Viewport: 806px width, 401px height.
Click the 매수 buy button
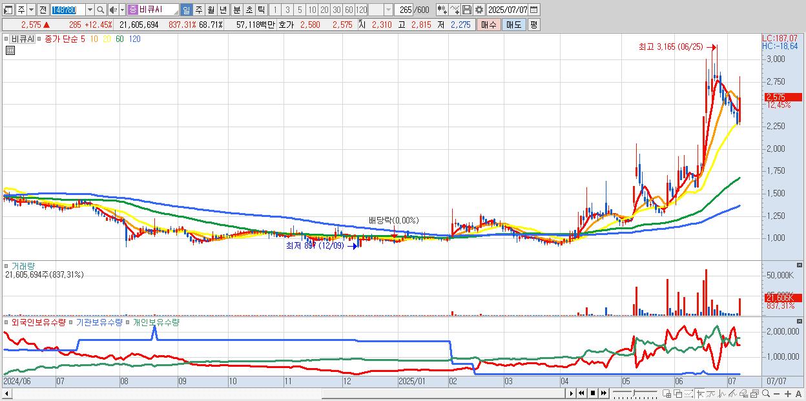point(488,25)
